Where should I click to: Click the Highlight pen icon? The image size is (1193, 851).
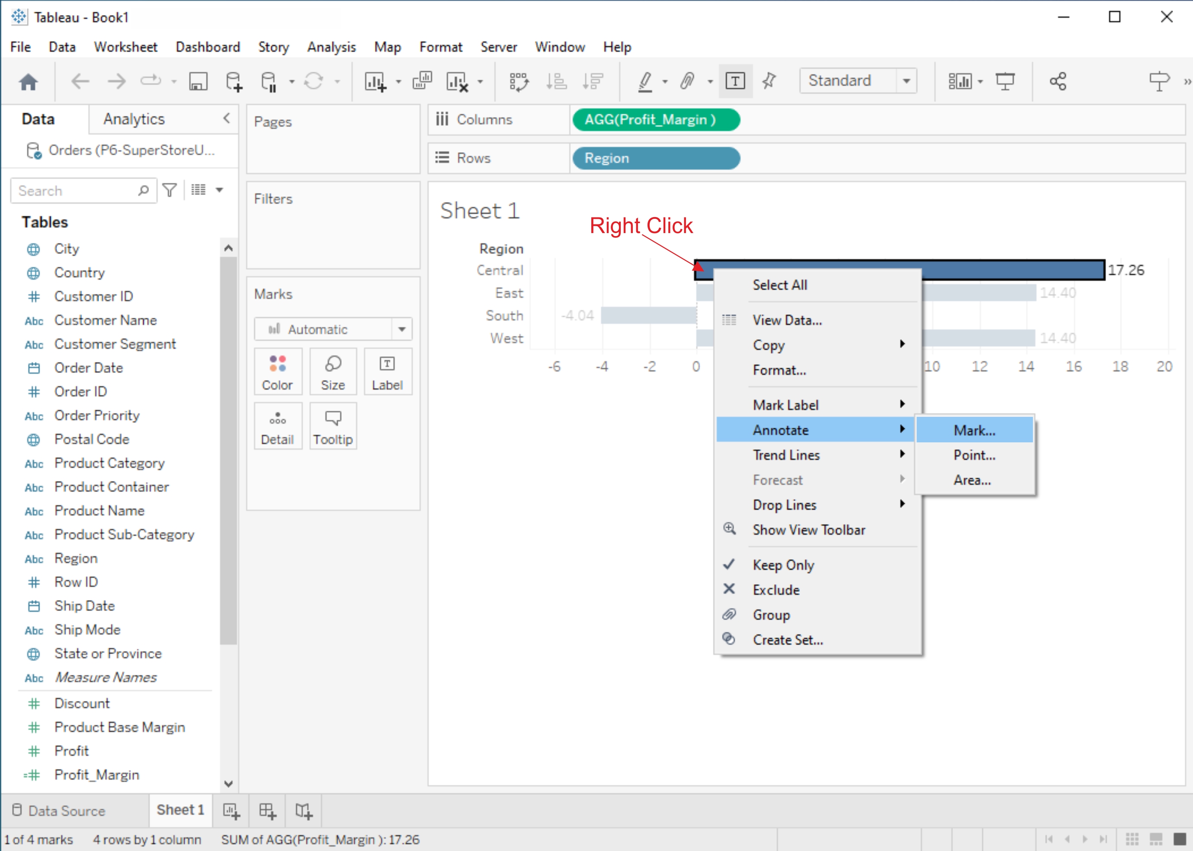point(645,82)
